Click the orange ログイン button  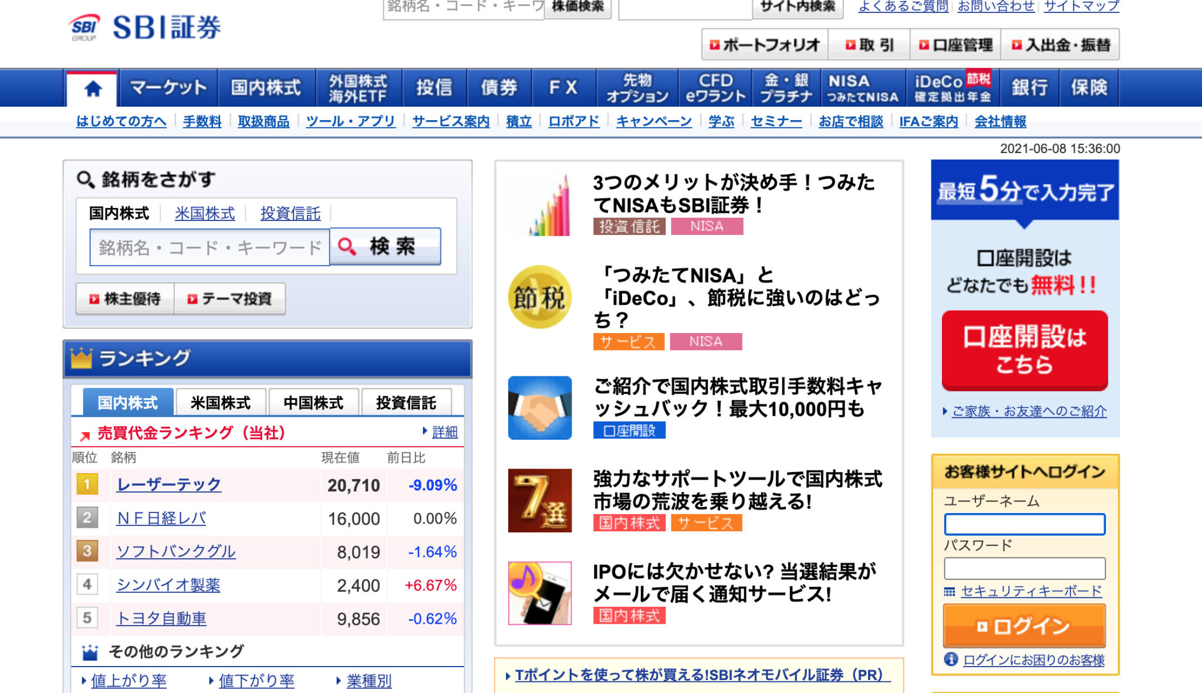click(x=1024, y=626)
